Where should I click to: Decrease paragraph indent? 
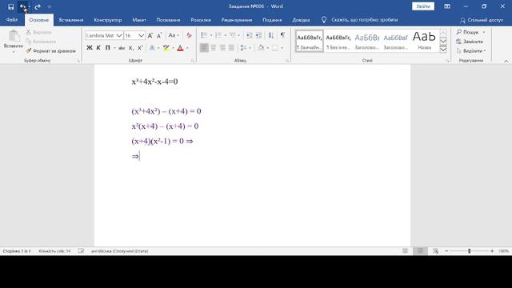click(x=249, y=35)
